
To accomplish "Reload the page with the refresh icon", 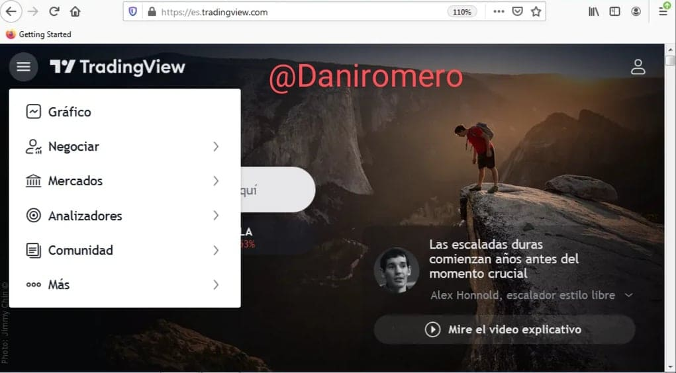I will point(54,12).
